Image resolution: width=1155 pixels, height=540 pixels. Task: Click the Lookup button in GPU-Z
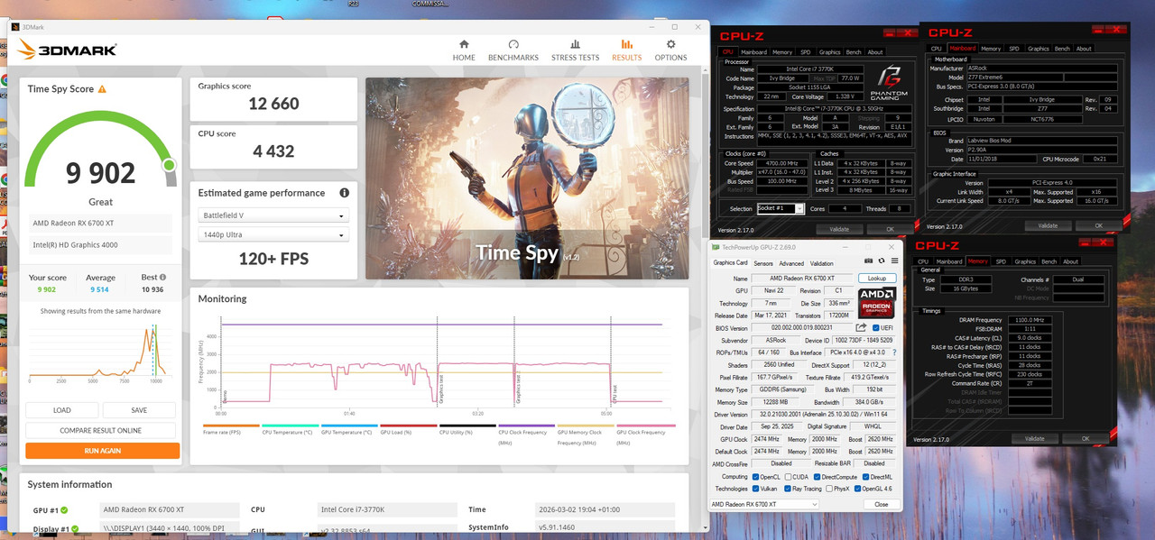(x=877, y=279)
